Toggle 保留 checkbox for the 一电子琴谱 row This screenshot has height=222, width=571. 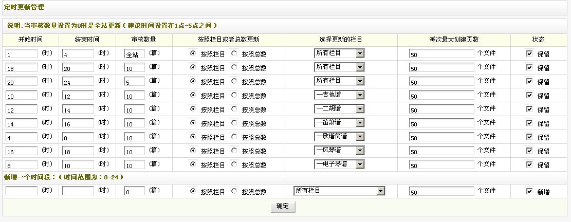pos(529,164)
